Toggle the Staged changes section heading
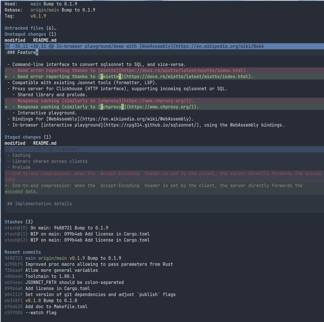324x322 pixels. [x=28, y=137]
